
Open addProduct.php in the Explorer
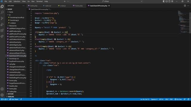click(15, 31)
